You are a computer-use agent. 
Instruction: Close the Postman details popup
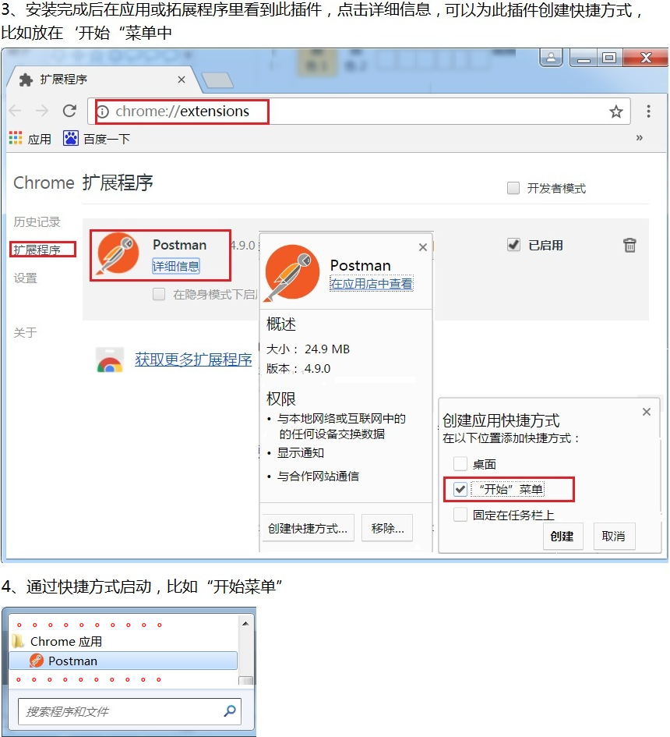422,247
